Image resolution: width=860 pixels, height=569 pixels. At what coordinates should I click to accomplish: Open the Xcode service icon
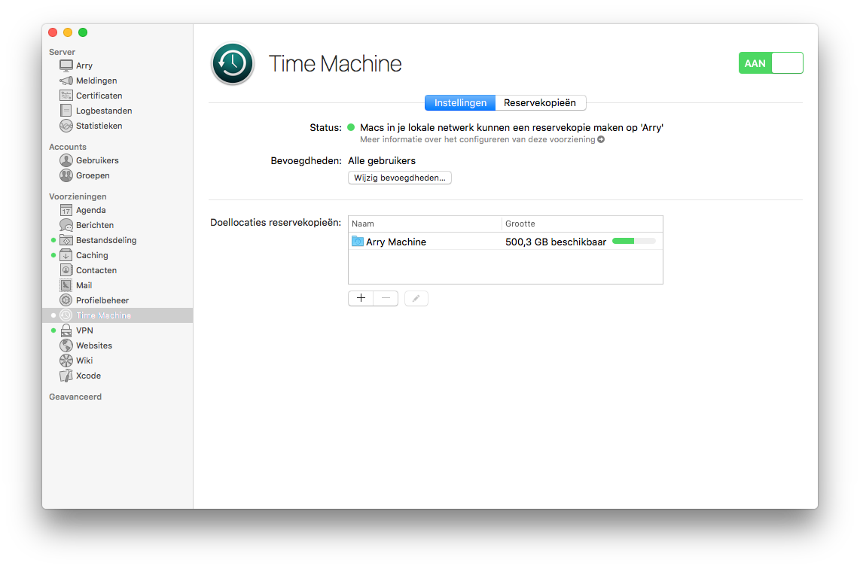coord(66,376)
